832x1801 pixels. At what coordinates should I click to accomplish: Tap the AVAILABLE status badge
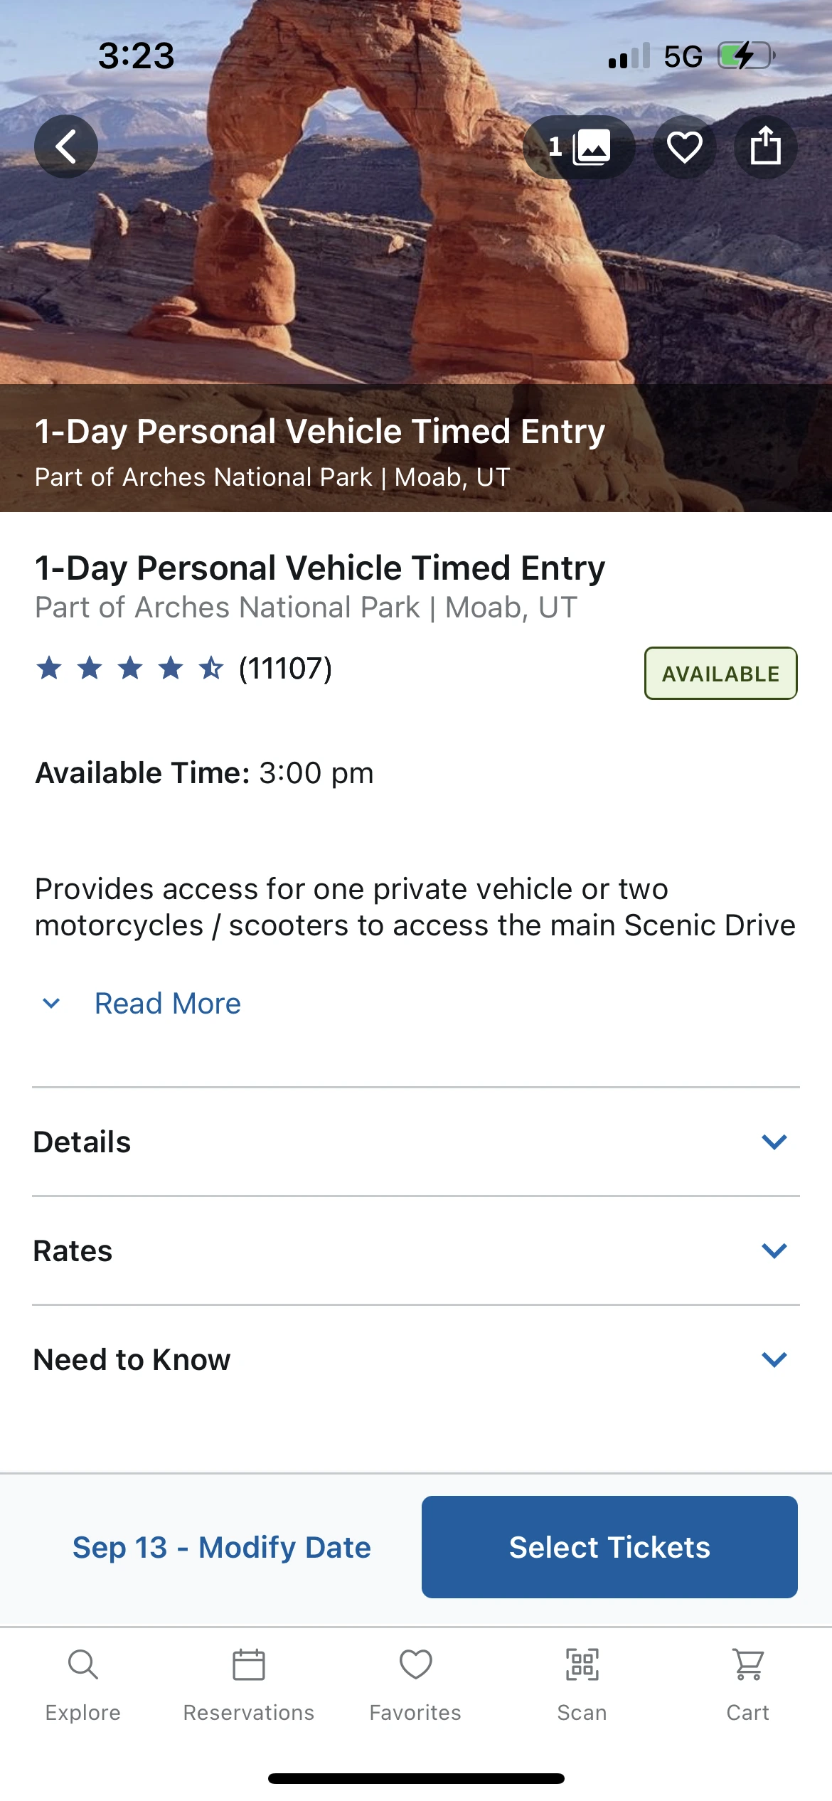click(x=721, y=673)
